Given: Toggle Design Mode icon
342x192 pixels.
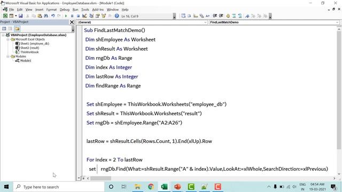Looking at the screenshot, I should (x=84, y=16).
